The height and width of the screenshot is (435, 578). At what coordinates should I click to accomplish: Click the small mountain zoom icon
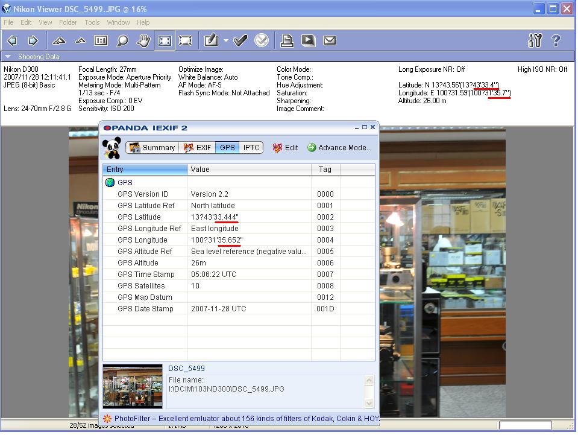pos(80,40)
